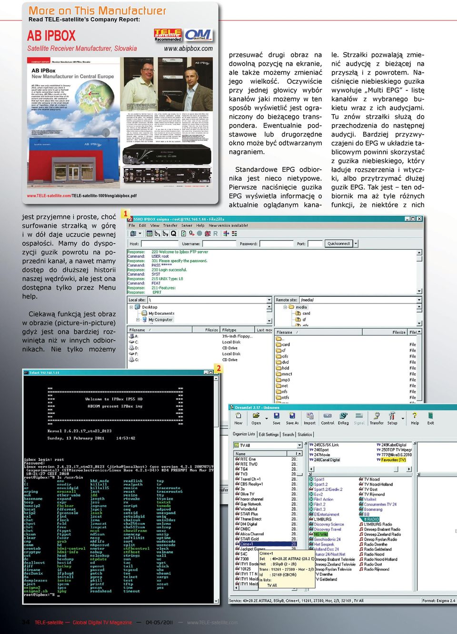457x634 pixels.
Task: Switch to Statistics tab in DreamSet
Action: [305, 434]
